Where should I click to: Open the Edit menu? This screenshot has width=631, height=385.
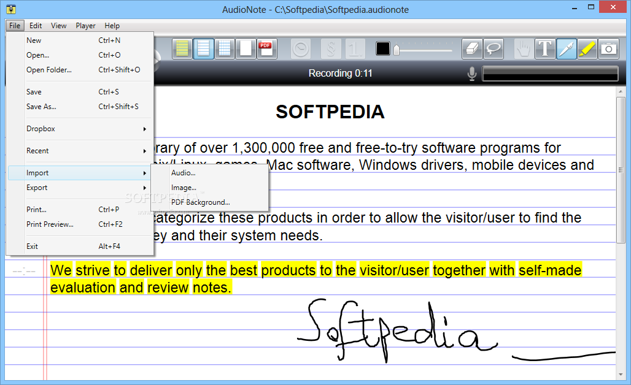(36, 25)
